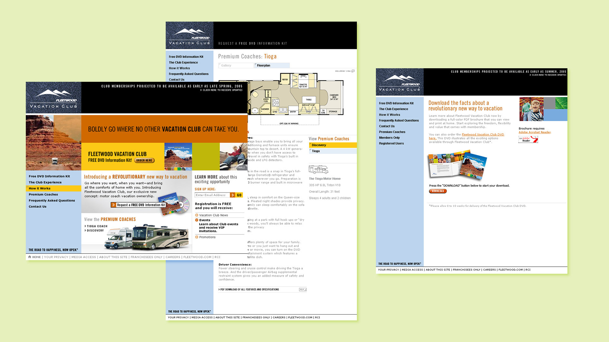Click the Request a FREE DVD Information Kit button
This screenshot has height=342, width=609.
point(138,205)
